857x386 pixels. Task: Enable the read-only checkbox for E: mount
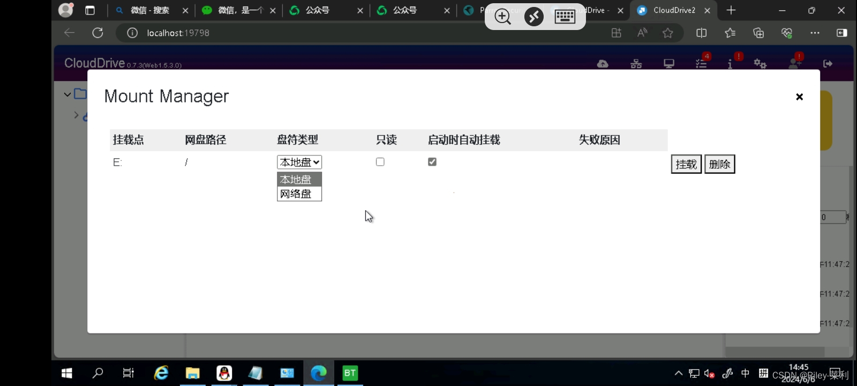[380, 162]
